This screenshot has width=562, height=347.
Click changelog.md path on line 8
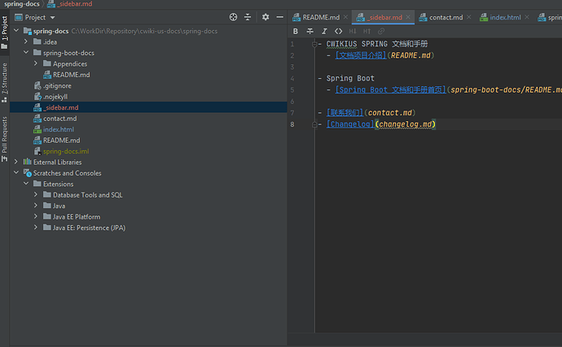(x=406, y=124)
